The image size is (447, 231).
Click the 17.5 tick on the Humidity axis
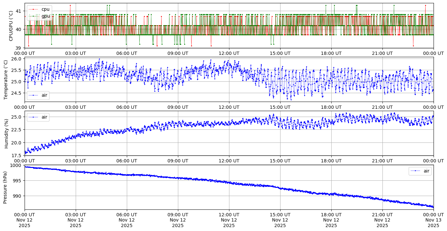[17, 156]
